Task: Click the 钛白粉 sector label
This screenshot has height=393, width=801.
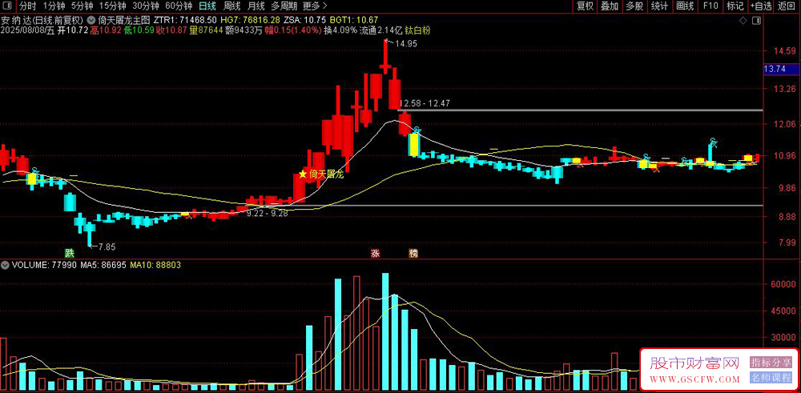Action: click(417, 30)
